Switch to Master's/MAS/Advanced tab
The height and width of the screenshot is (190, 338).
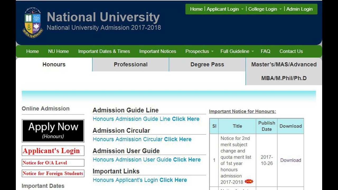pyautogui.click(x=284, y=71)
